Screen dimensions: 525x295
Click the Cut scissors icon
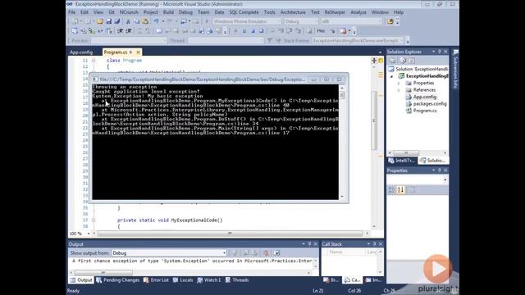tap(128, 21)
